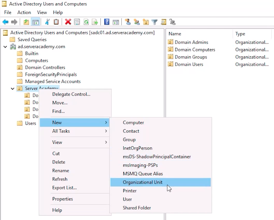Click the red Delete X toolbar icon

pyautogui.click(x=68, y=22)
